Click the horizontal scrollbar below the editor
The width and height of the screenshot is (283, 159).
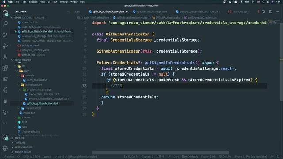[x=161, y=153]
